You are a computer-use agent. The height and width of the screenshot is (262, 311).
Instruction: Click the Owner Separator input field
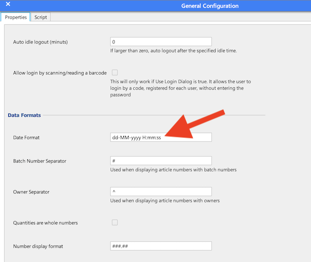(161, 191)
